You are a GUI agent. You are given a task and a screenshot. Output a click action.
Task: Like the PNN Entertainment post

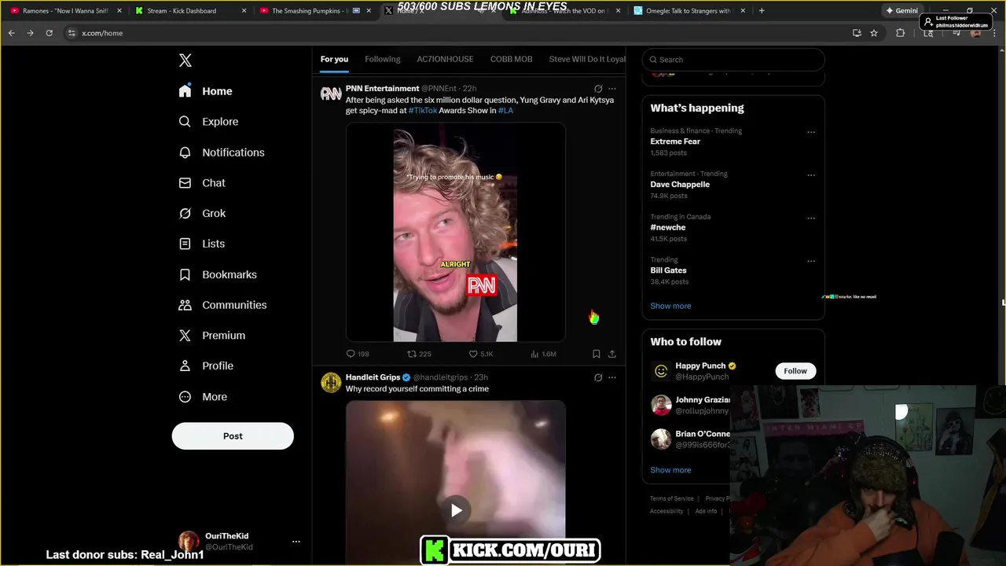481,354
